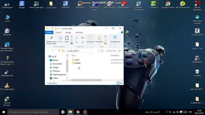The image size is (205, 115).
Task: Open the Explorer help icon
Action: pos(122,32)
